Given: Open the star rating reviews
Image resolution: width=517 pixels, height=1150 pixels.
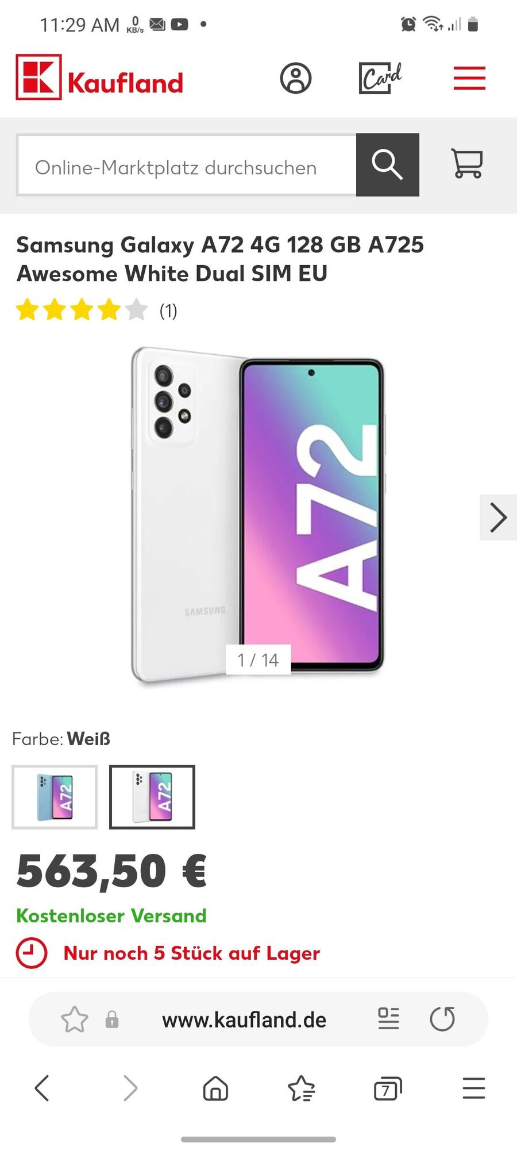Looking at the screenshot, I should pyautogui.click(x=97, y=310).
